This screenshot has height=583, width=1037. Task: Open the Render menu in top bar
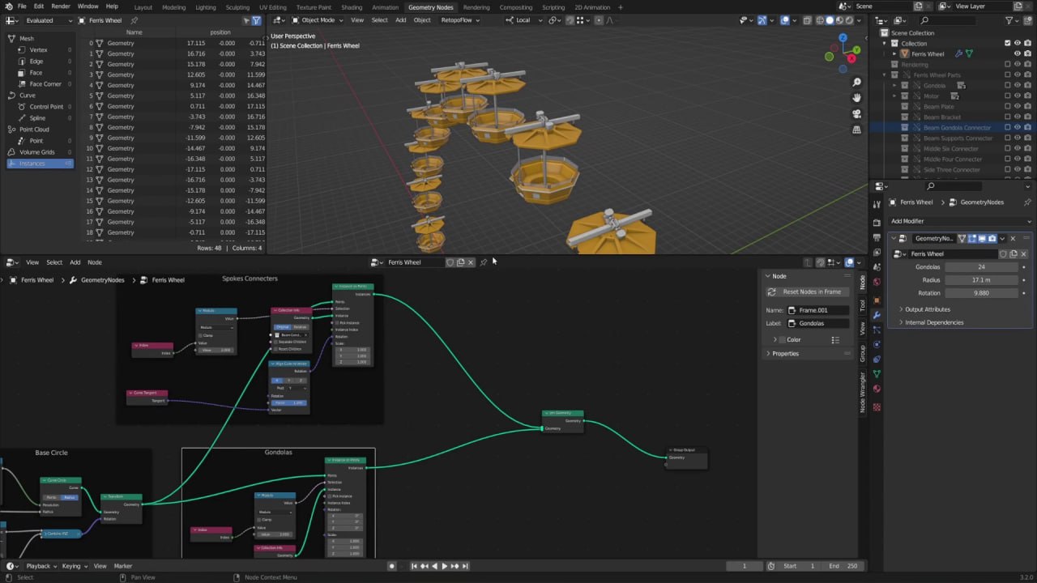(x=61, y=6)
